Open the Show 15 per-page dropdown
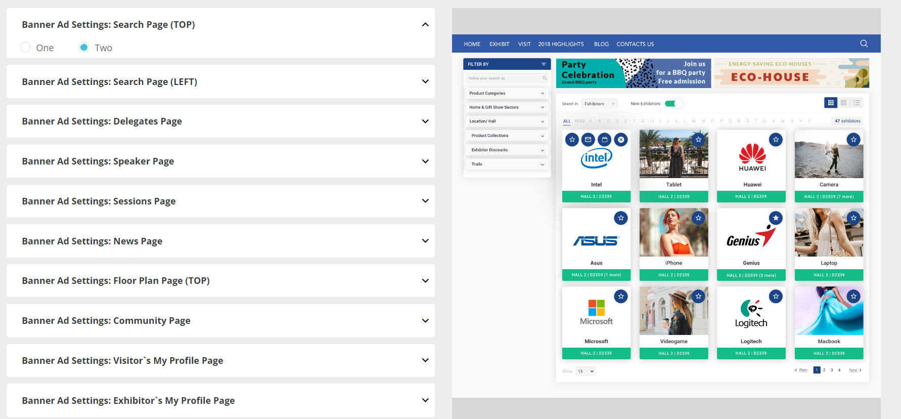The width and height of the screenshot is (901, 419). (x=585, y=371)
